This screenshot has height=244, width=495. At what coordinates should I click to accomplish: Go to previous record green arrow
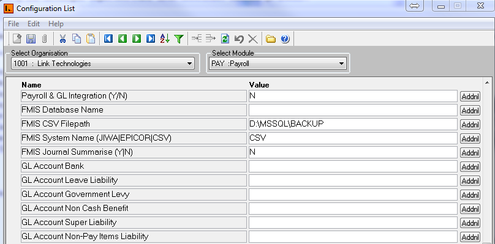coord(123,39)
